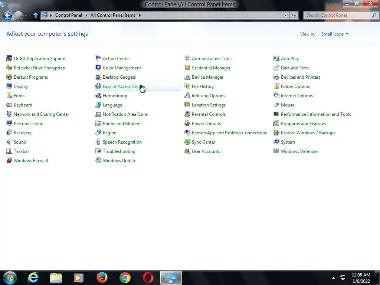
Task: Click the Credential Manager icon
Action: tap(187, 68)
